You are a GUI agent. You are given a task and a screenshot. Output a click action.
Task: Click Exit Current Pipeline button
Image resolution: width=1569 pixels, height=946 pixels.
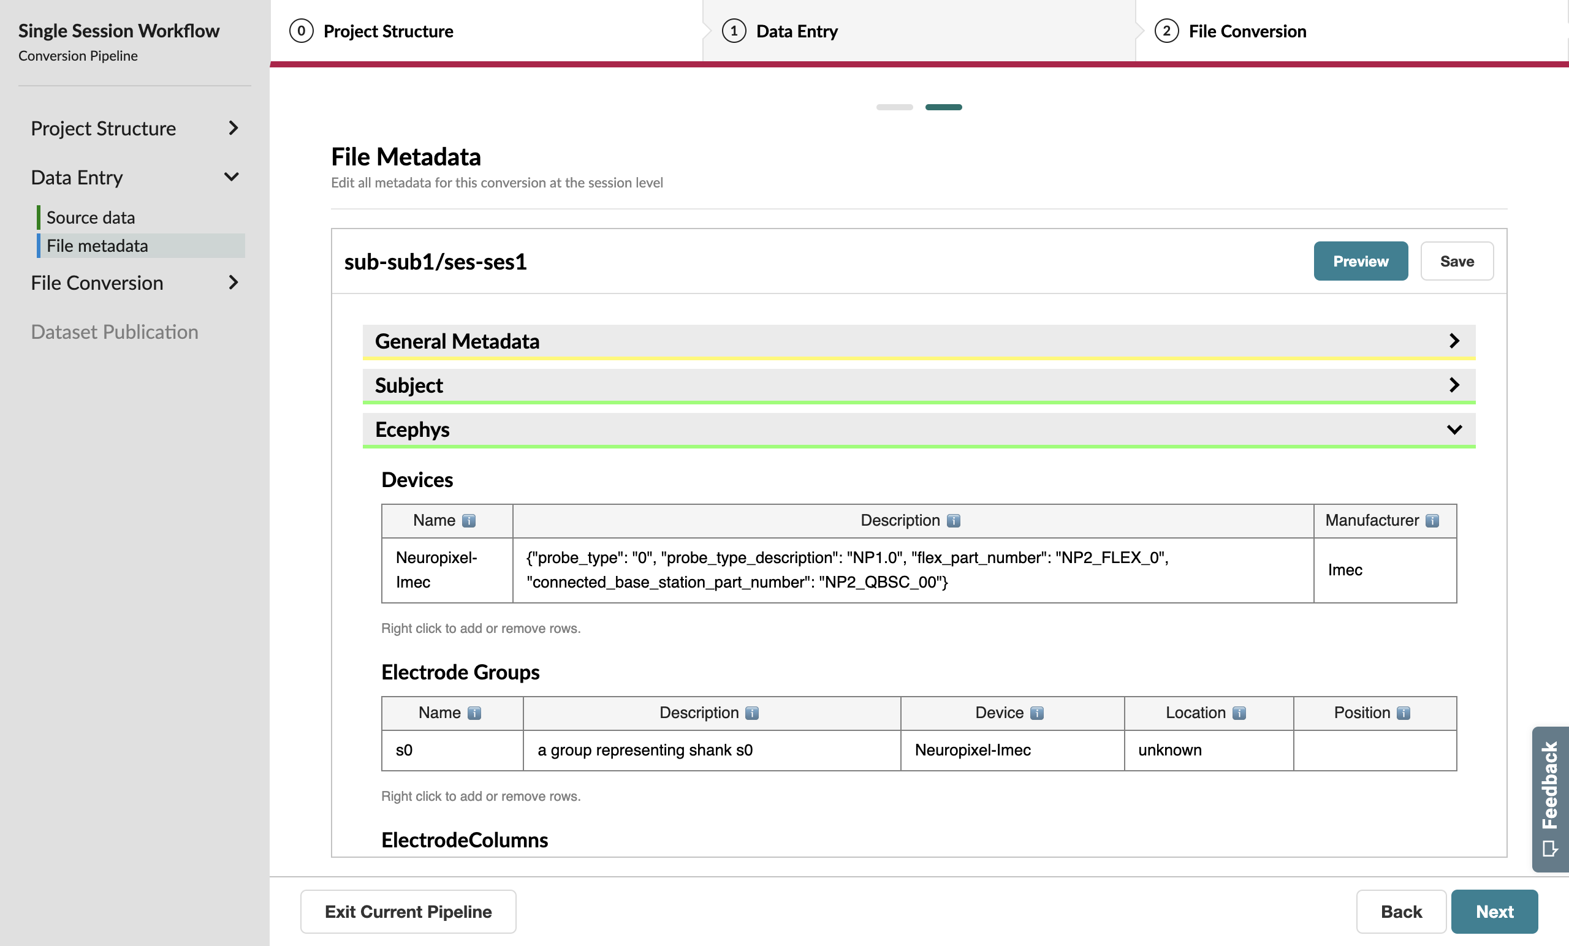(408, 912)
